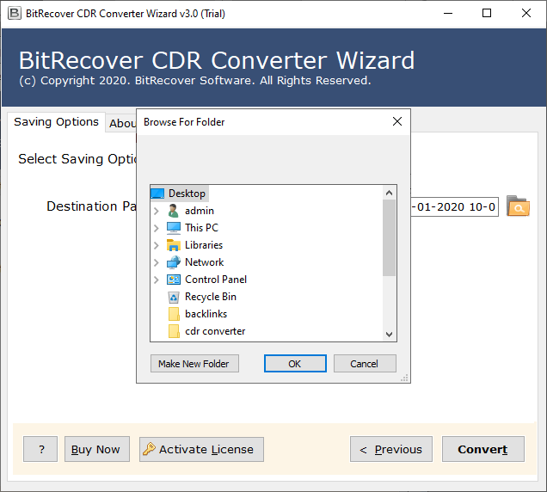This screenshot has width=547, height=492.
Task: Select the Libraries folder icon
Action: coord(174,245)
